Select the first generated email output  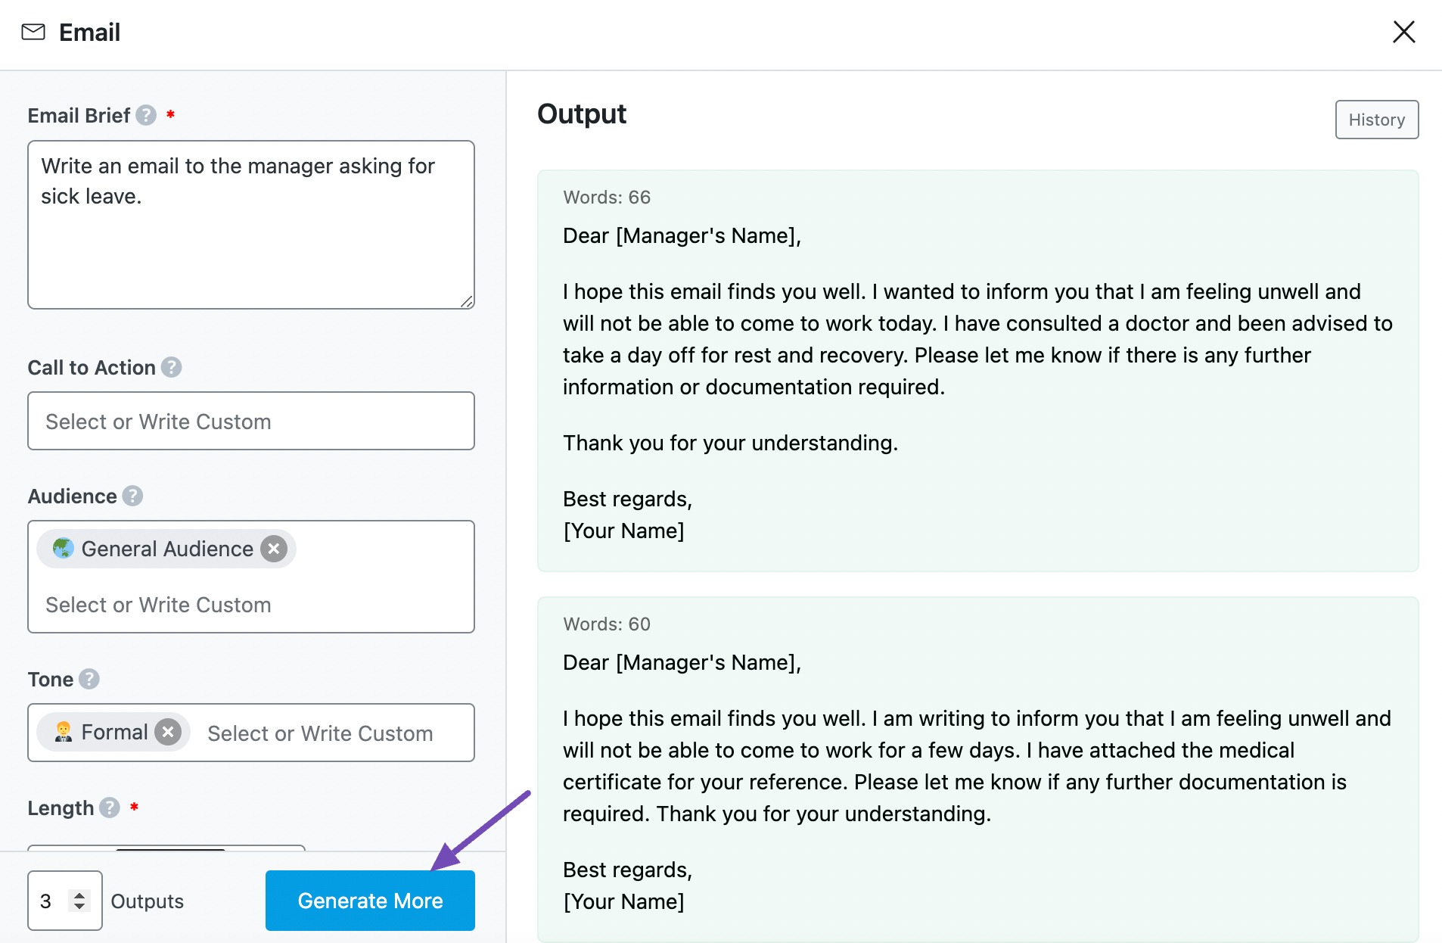[x=976, y=371]
